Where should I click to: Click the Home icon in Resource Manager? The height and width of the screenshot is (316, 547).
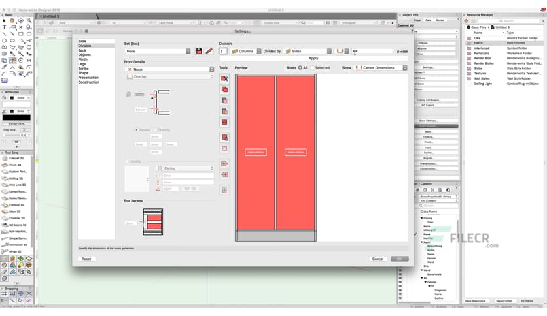coord(466,21)
